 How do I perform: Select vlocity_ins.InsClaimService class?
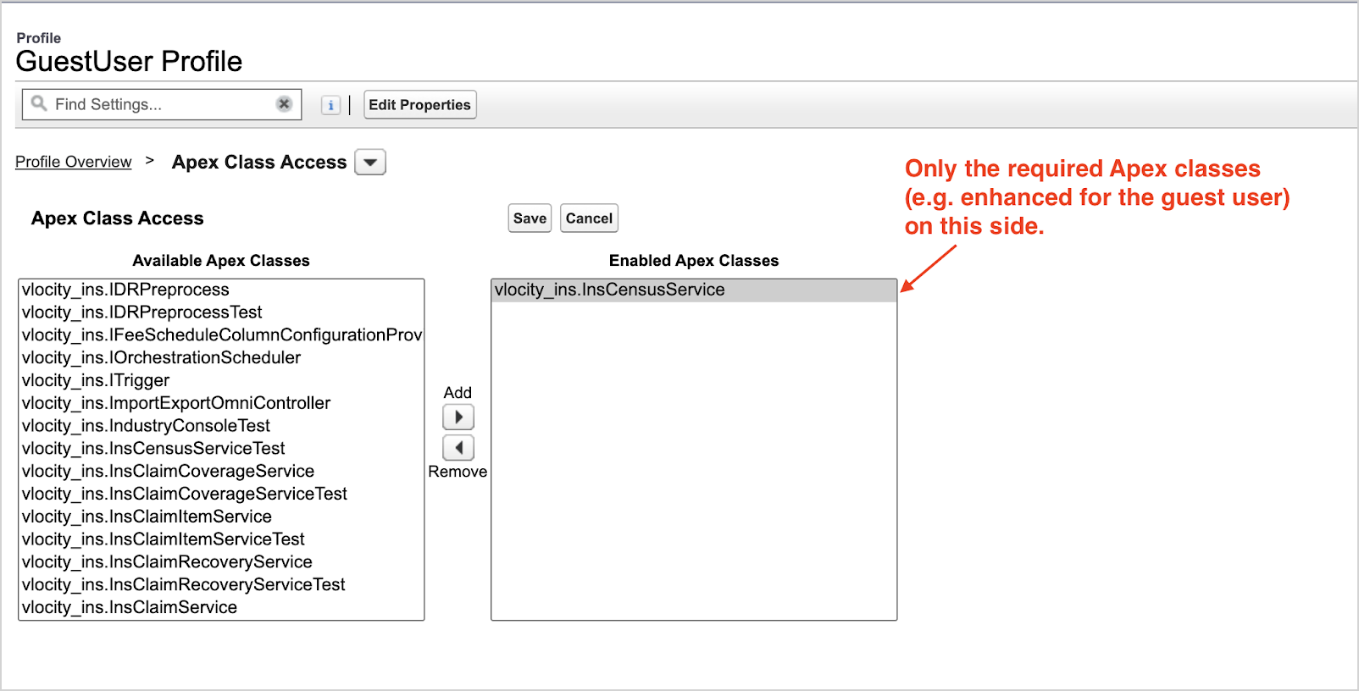[221, 607]
